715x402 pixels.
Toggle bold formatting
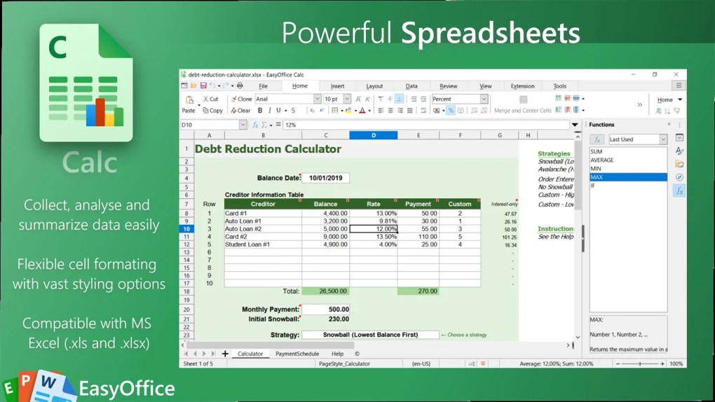coord(260,111)
